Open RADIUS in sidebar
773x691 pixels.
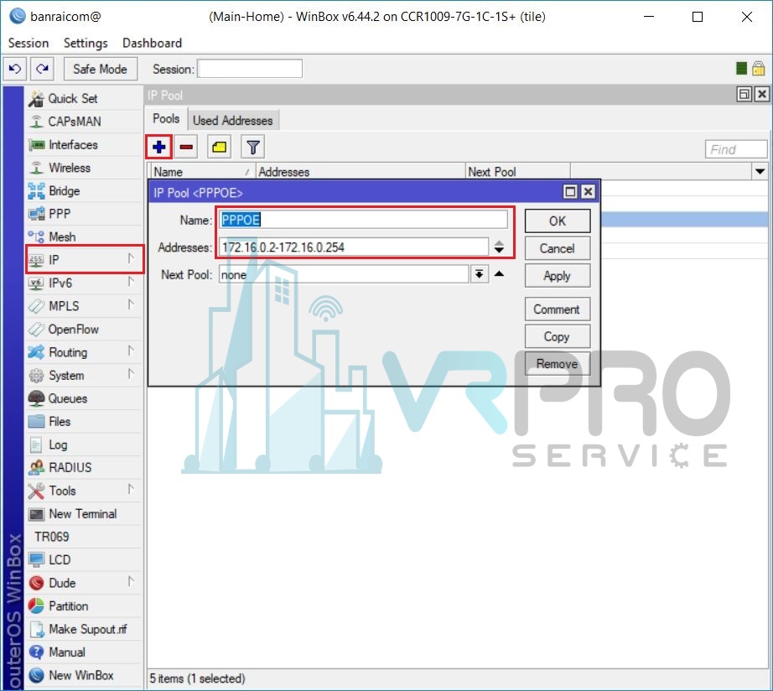(x=84, y=467)
